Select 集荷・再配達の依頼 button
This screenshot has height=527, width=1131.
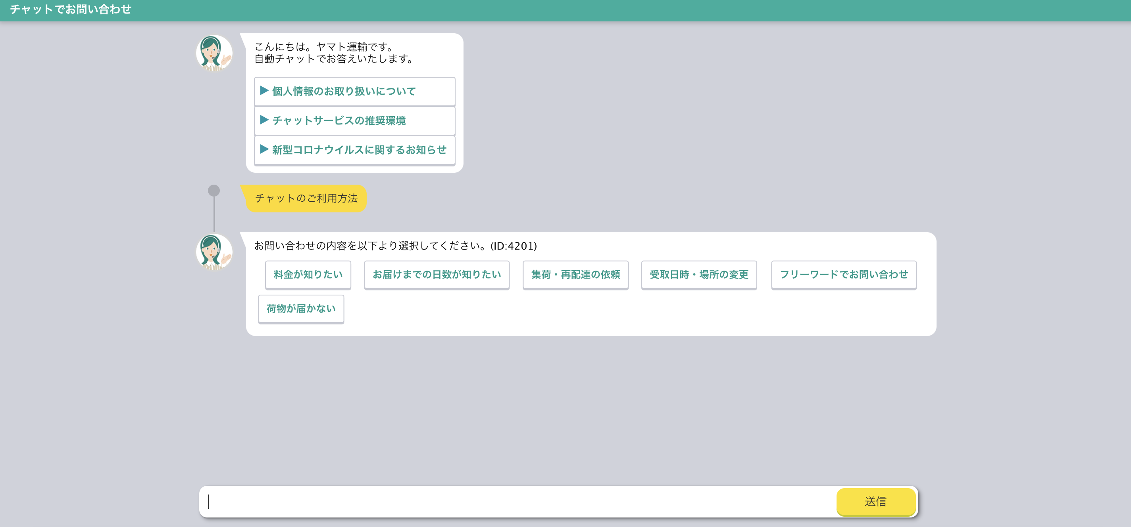(x=575, y=275)
